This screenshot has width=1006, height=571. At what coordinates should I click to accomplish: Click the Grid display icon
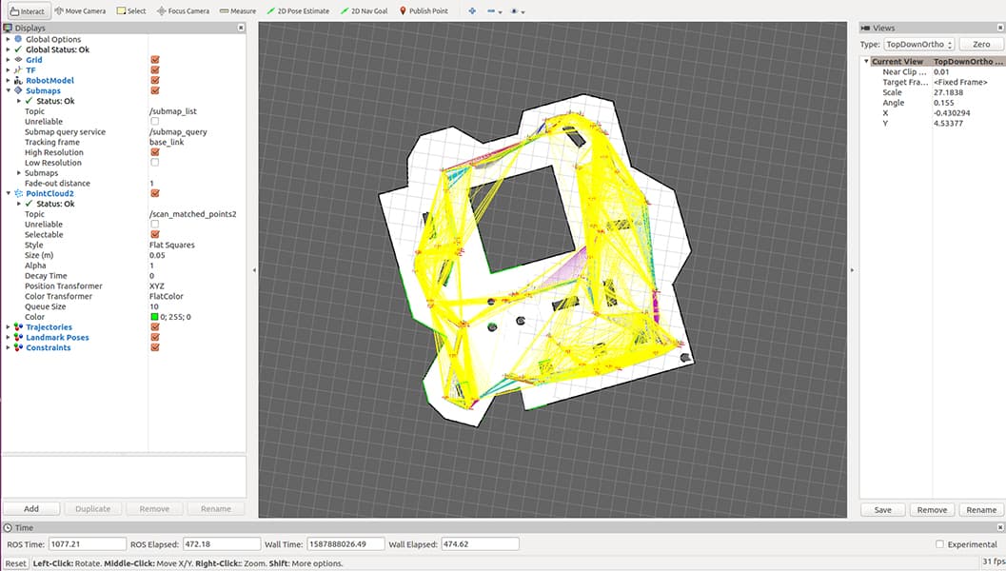18,60
